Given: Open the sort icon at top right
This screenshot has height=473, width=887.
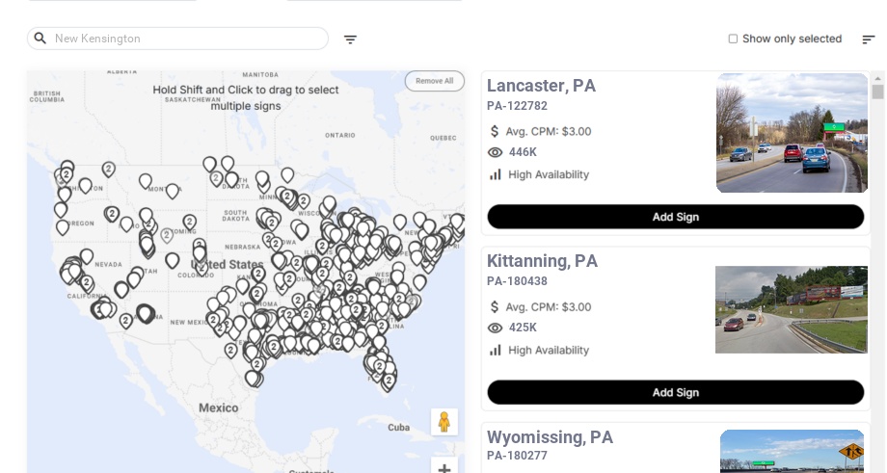Looking at the screenshot, I should (x=868, y=39).
